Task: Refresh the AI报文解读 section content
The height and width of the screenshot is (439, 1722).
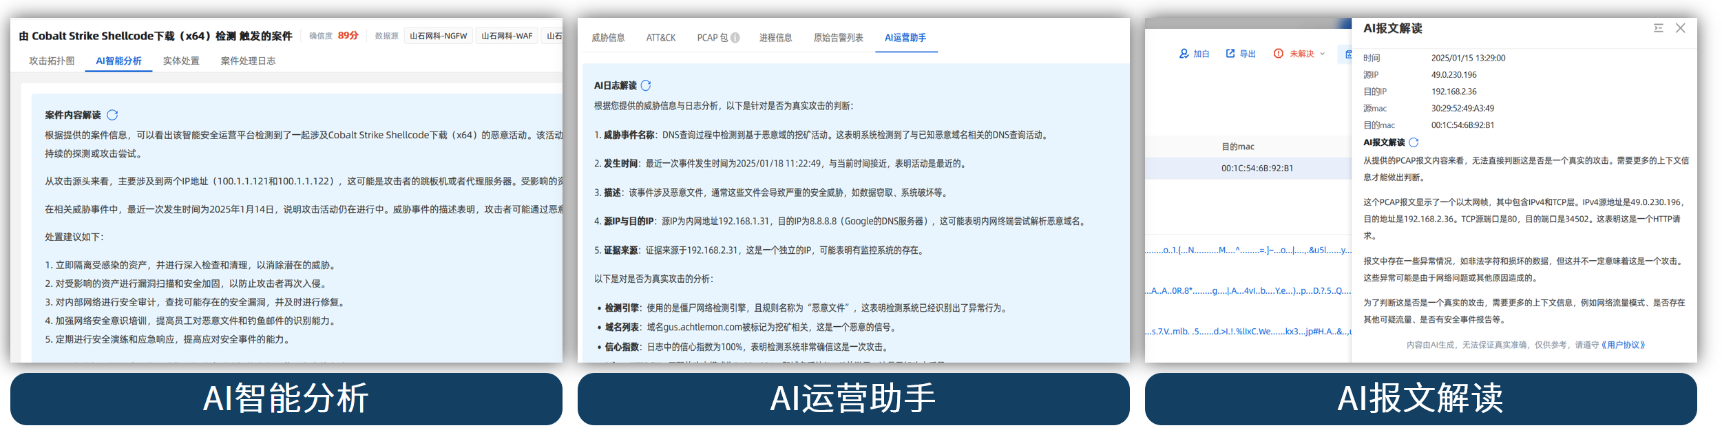Action: click(1414, 142)
